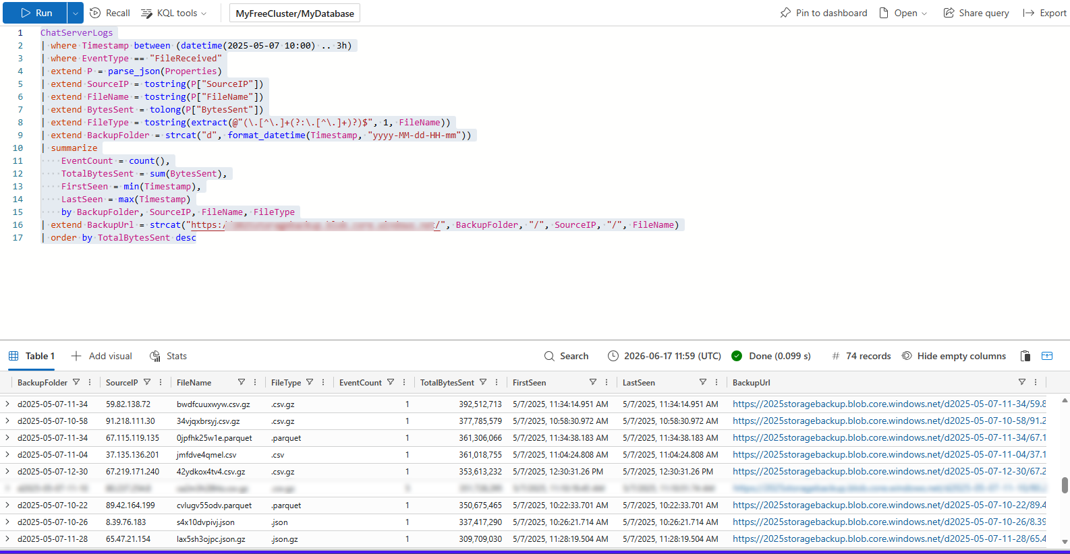The image size is (1070, 554).
Task: Expand row with file s4x10dvpivj.json
Action: click(x=7, y=522)
